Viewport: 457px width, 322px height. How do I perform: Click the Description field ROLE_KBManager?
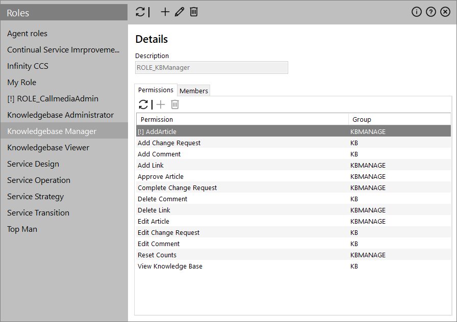coord(212,68)
